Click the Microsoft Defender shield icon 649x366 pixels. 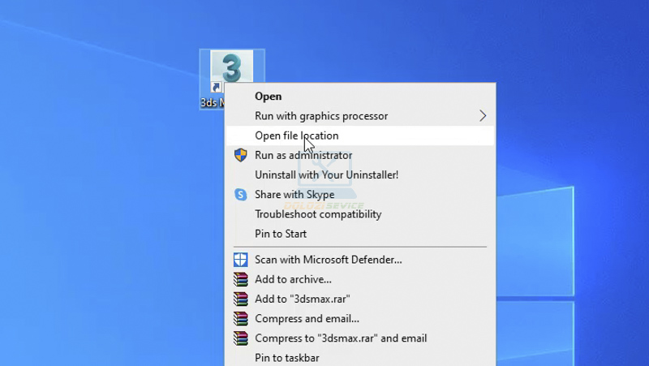(x=240, y=260)
